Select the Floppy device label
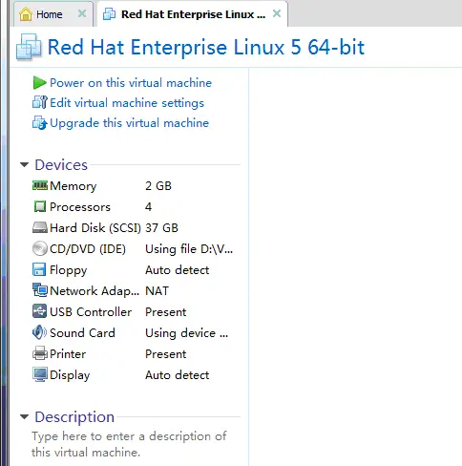The height and width of the screenshot is (466, 462). [69, 270]
